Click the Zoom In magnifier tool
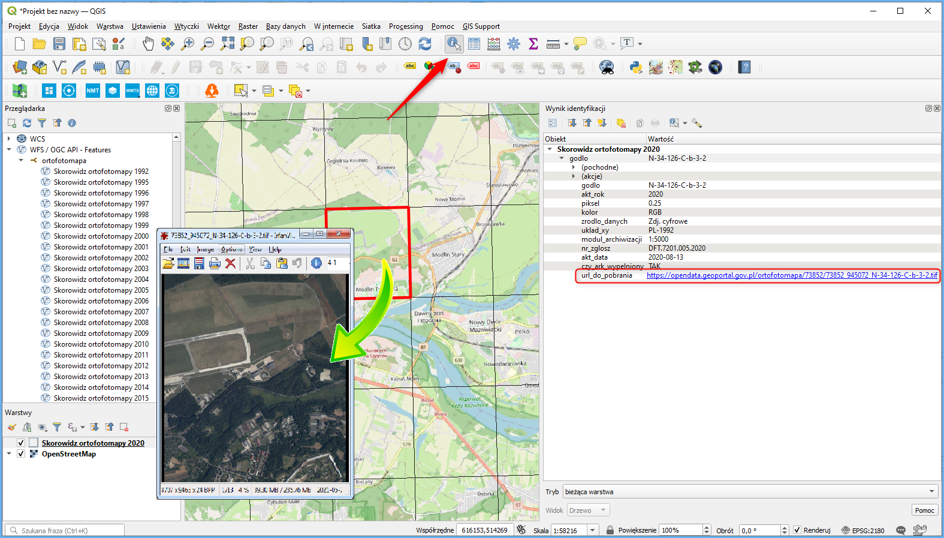Screen dimensions: 944x538 point(188,44)
